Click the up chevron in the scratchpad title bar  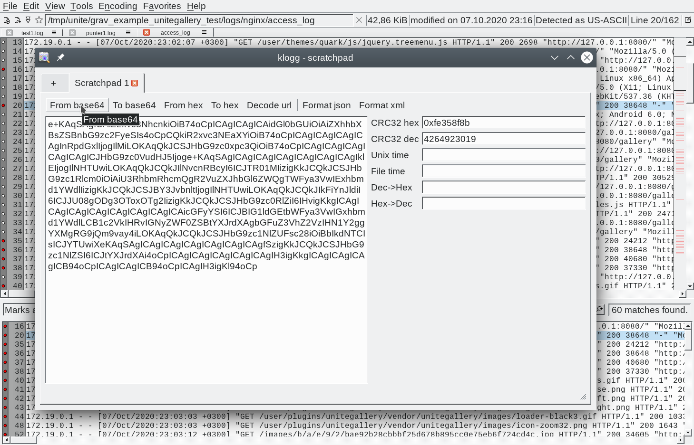pyautogui.click(x=571, y=57)
